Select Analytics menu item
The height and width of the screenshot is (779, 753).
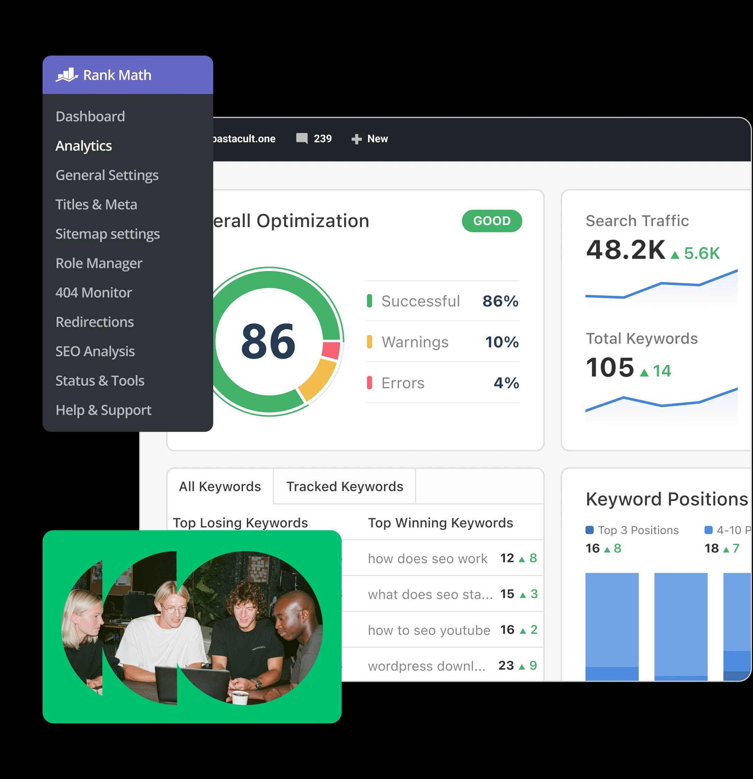point(83,146)
